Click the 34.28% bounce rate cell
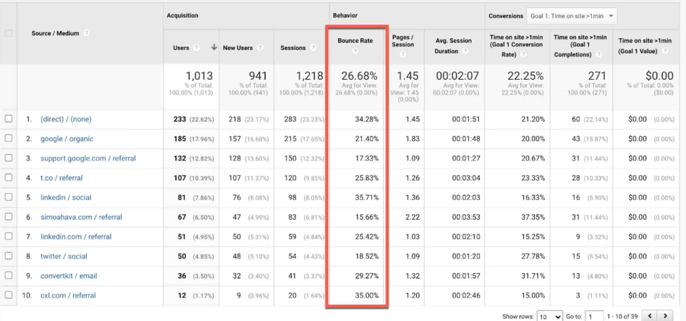The height and width of the screenshot is (321, 686). pos(367,119)
